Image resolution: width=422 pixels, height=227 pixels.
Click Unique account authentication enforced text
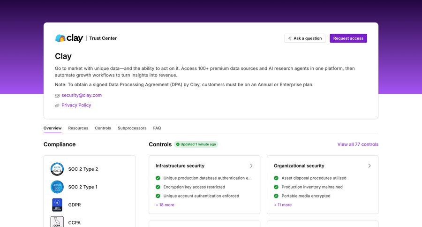point(201,196)
